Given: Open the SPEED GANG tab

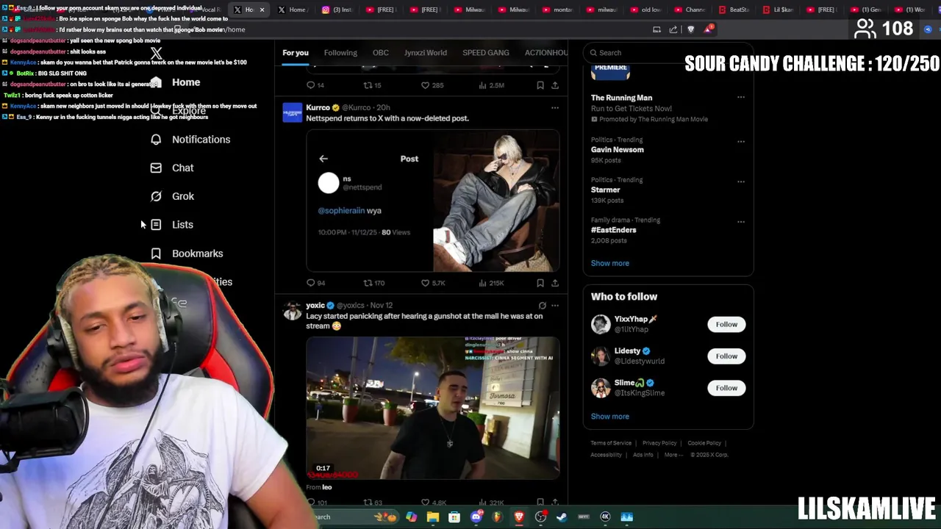Looking at the screenshot, I should click(x=486, y=53).
